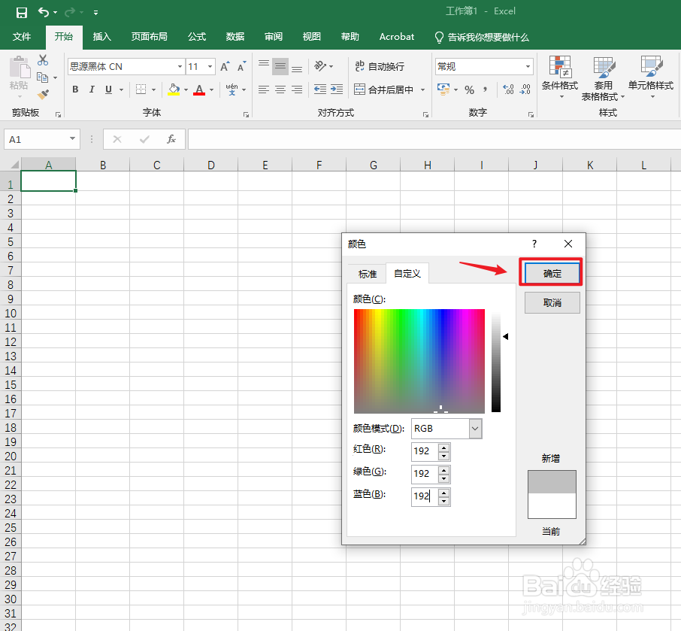Open the font name dropdown 思源黑体 CN

[x=180, y=66]
